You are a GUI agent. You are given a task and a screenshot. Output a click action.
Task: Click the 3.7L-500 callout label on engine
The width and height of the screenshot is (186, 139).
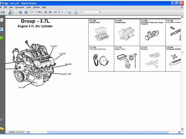(x=53, y=46)
